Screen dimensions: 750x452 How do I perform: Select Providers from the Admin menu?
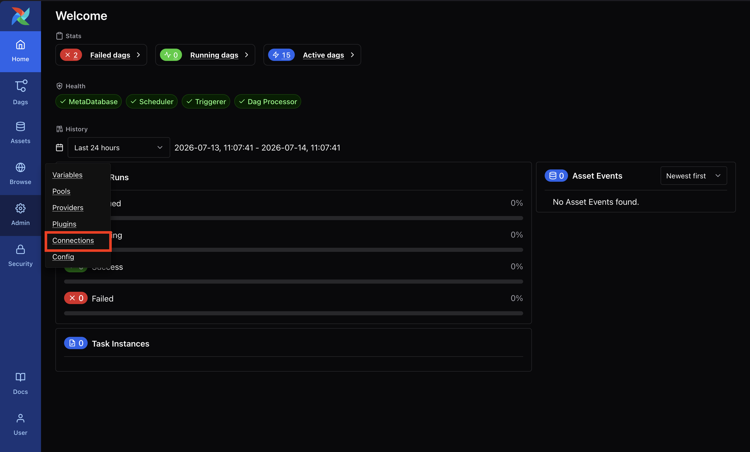click(68, 208)
